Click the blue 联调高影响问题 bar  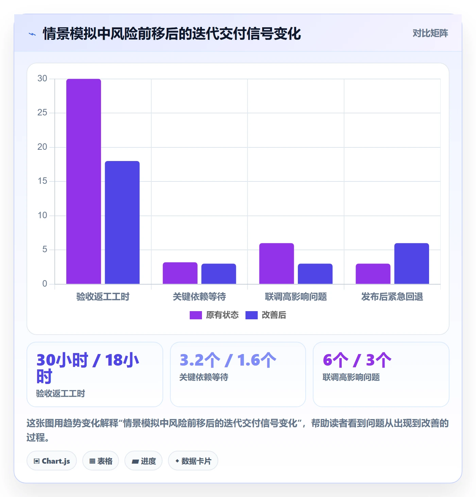315,274
